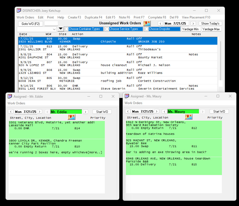This screenshot has height=206, width=239.
Task: Click the map icon in Mr. Eddie window
Action: coord(71,117)
